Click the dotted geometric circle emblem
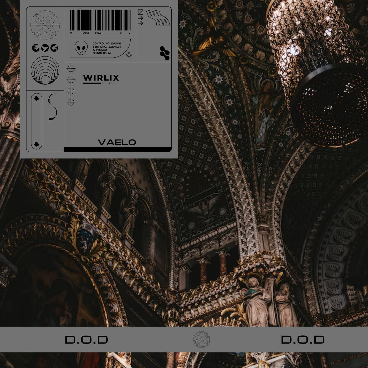The image size is (368, 368). pyautogui.click(x=45, y=25)
